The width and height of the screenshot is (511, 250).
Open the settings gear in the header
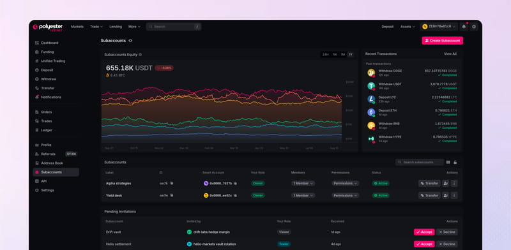point(474,27)
